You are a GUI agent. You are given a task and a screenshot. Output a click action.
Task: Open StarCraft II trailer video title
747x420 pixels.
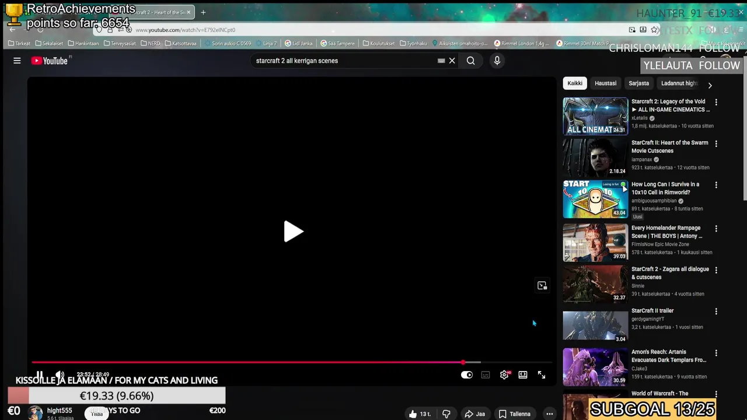click(x=652, y=311)
